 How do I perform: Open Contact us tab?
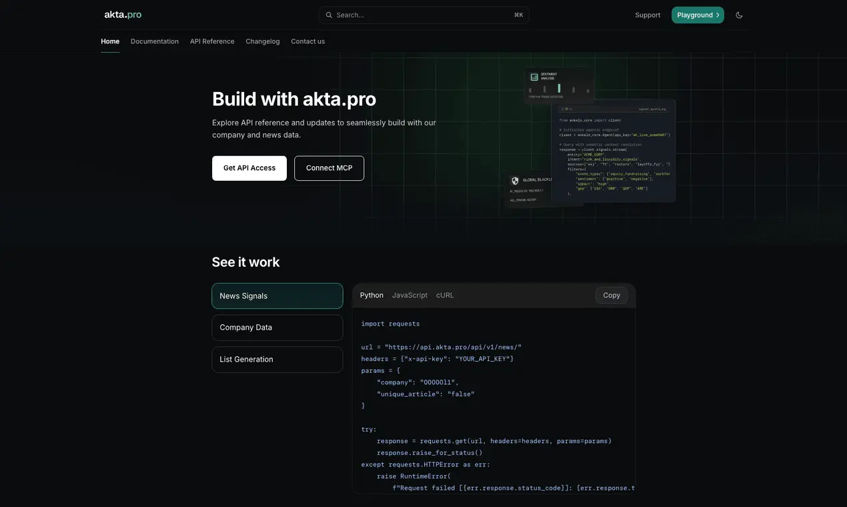(308, 41)
